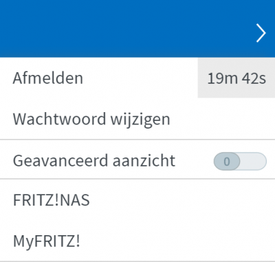This screenshot has height=262, width=275.
Task: Click the white chevron arrow in the blue header
Action: pos(261,33)
